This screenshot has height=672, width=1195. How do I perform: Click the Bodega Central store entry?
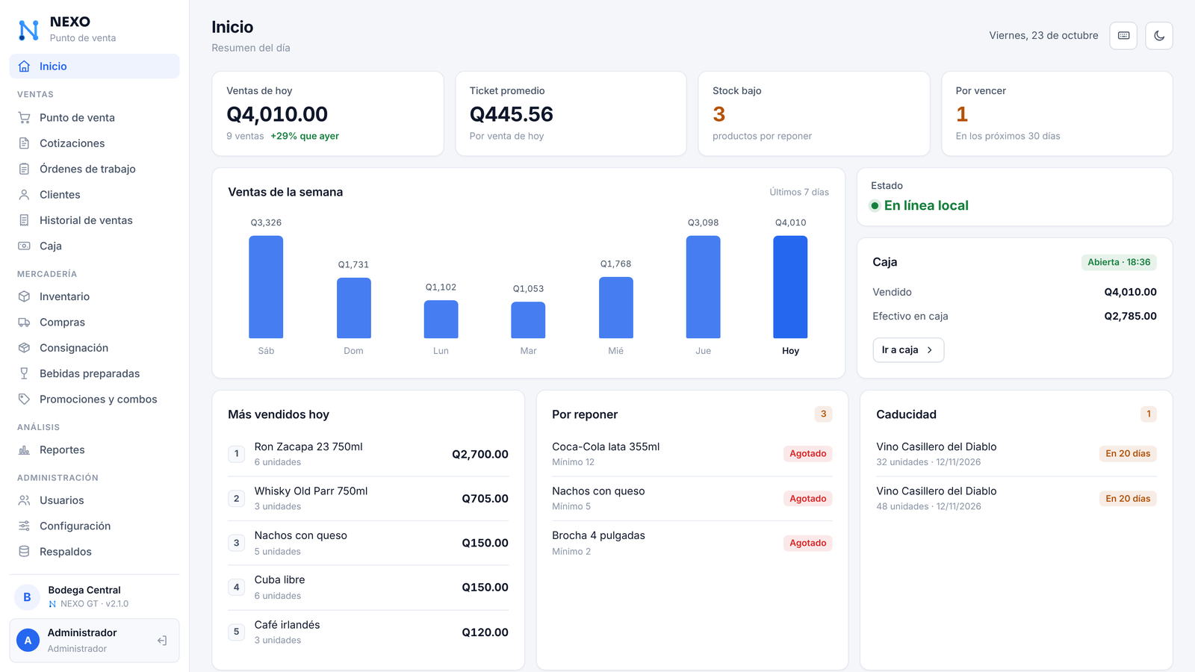click(94, 597)
